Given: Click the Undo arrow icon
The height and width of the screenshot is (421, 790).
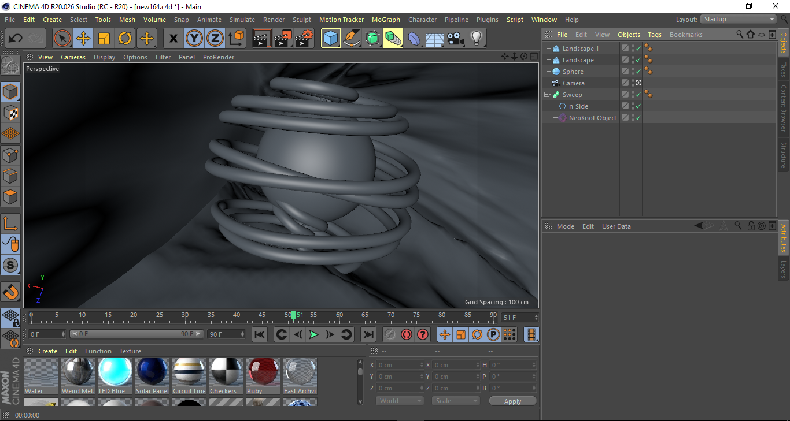Looking at the screenshot, I should pos(15,39).
